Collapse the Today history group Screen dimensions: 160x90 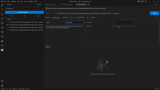[6, 19]
